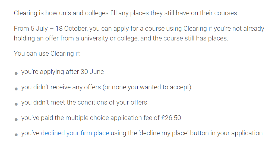Image resolution: width=278 pixels, height=145 pixels.
Task: Click the bullet before "you've declined your firm place"
Action: click(16, 135)
